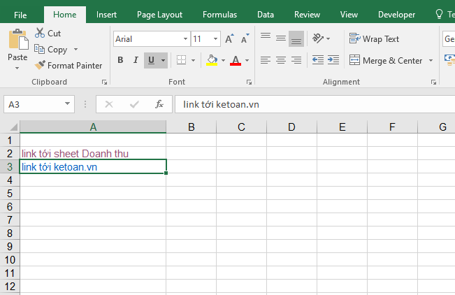
Task: Click the Paste clipboard icon
Action: click(18, 39)
